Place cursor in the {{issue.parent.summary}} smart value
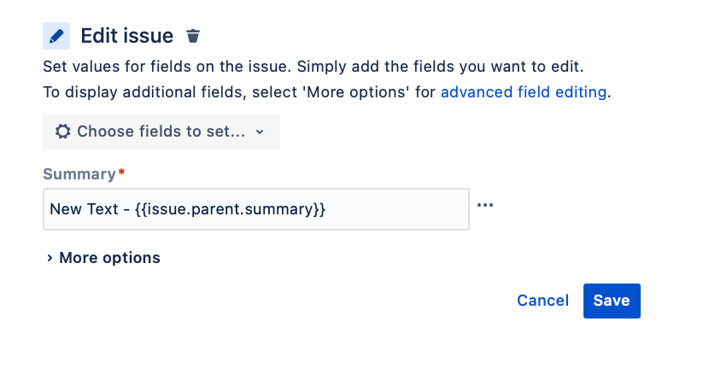The width and height of the screenshot is (709, 386). point(230,209)
